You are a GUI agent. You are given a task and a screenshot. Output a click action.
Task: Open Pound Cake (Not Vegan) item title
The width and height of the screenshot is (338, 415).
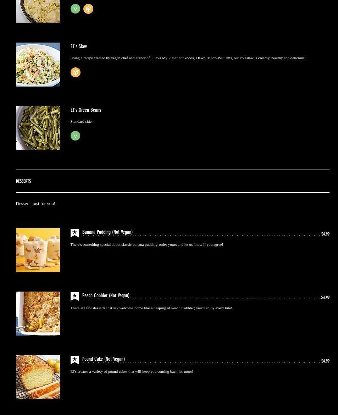click(x=104, y=359)
